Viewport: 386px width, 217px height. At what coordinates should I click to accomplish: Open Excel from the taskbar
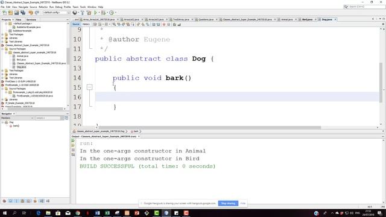(107, 213)
